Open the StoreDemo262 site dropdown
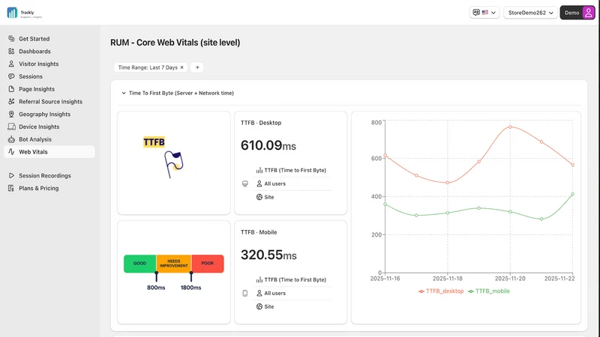The width and height of the screenshot is (600, 337). [x=531, y=13]
